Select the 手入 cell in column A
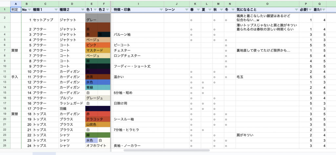The width and height of the screenshot is (336, 155). tap(15, 77)
